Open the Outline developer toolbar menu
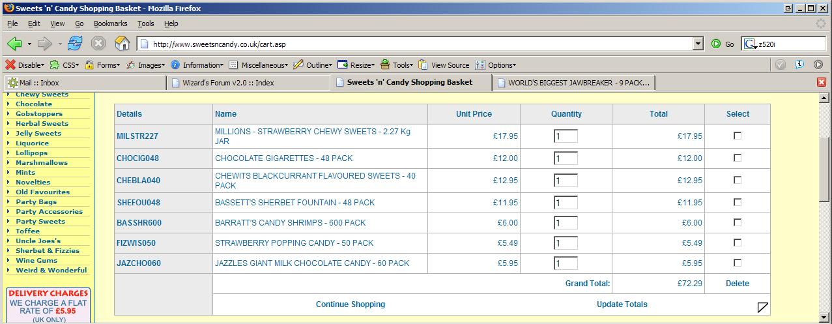Image resolution: width=832 pixels, height=324 pixels. pyautogui.click(x=313, y=65)
